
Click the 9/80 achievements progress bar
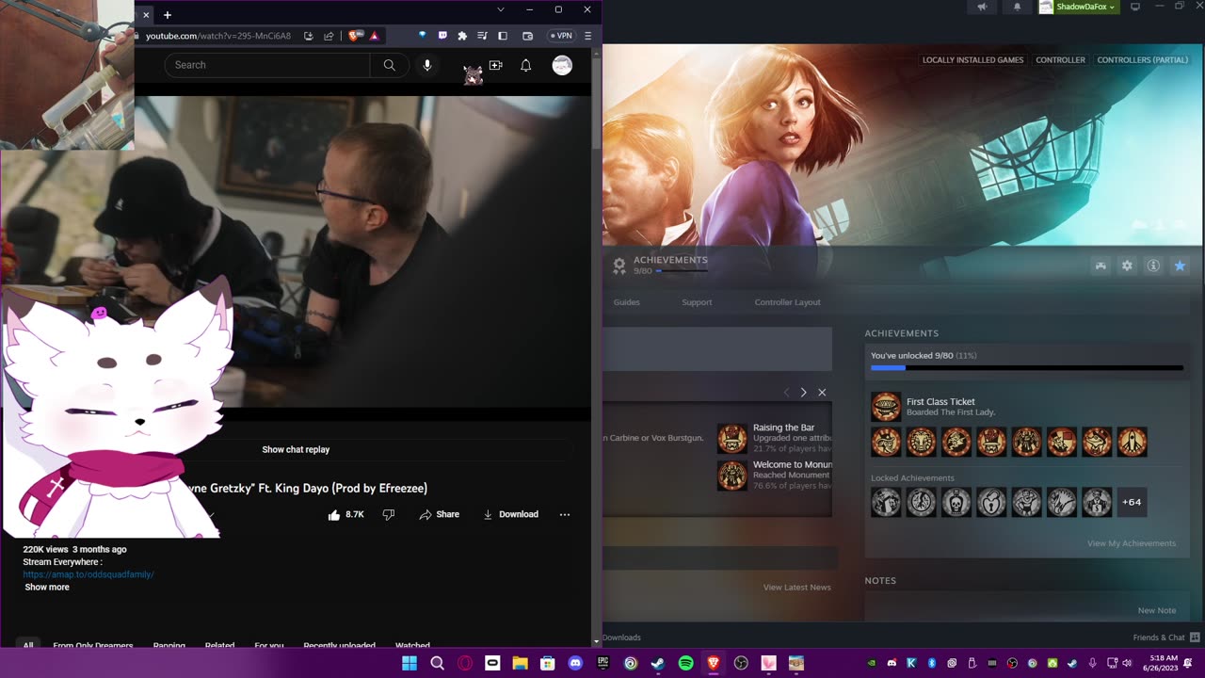(x=1027, y=368)
